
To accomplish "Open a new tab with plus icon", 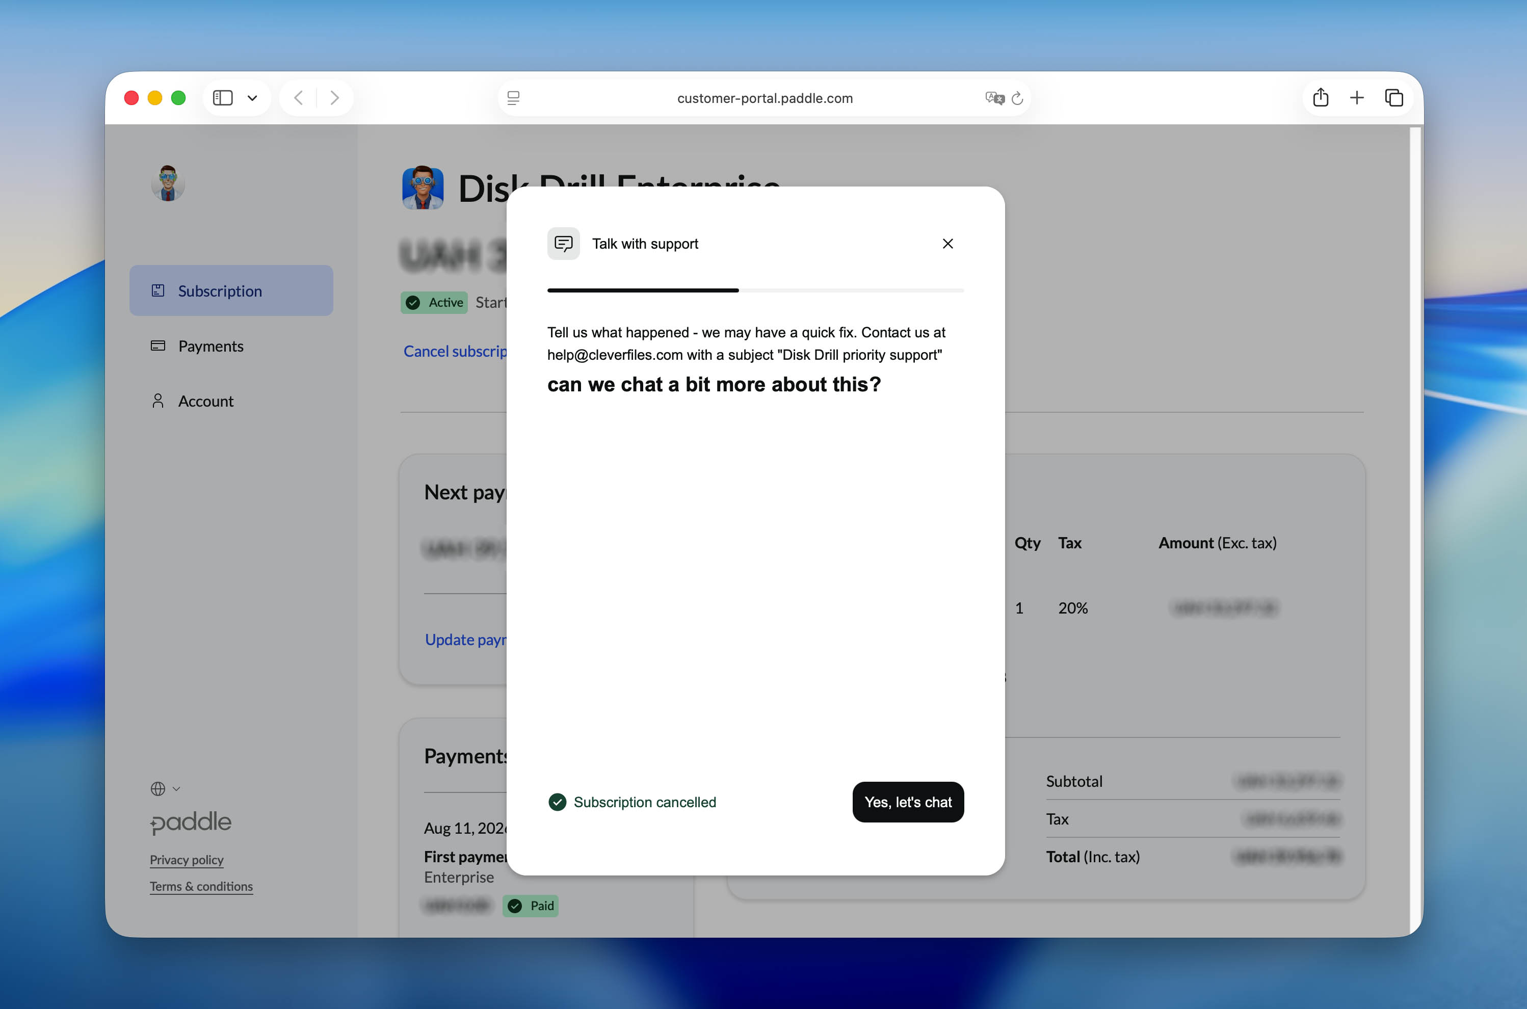I will (1357, 98).
